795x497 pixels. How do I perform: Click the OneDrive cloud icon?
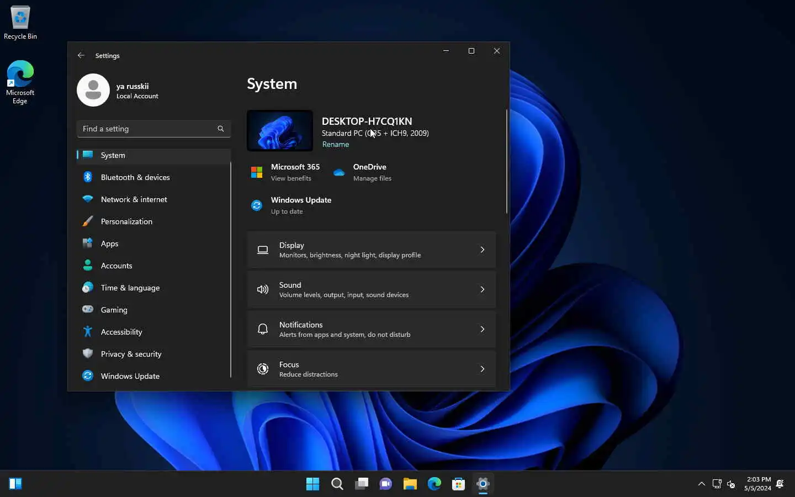click(339, 172)
